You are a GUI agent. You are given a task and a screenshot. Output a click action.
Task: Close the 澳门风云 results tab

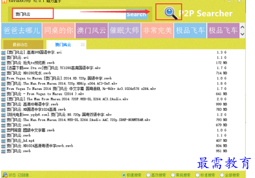pos(83,44)
